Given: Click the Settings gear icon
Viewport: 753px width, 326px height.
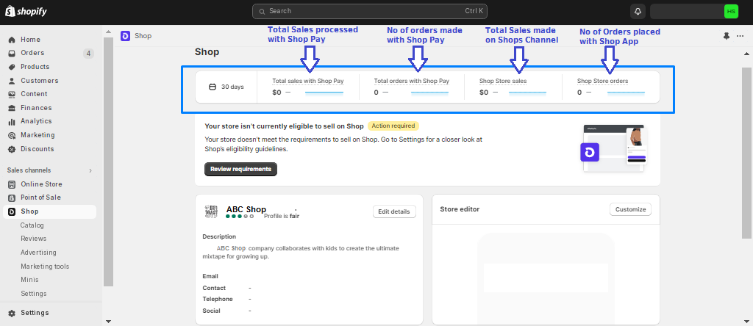Looking at the screenshot, I should pos(12,313).
